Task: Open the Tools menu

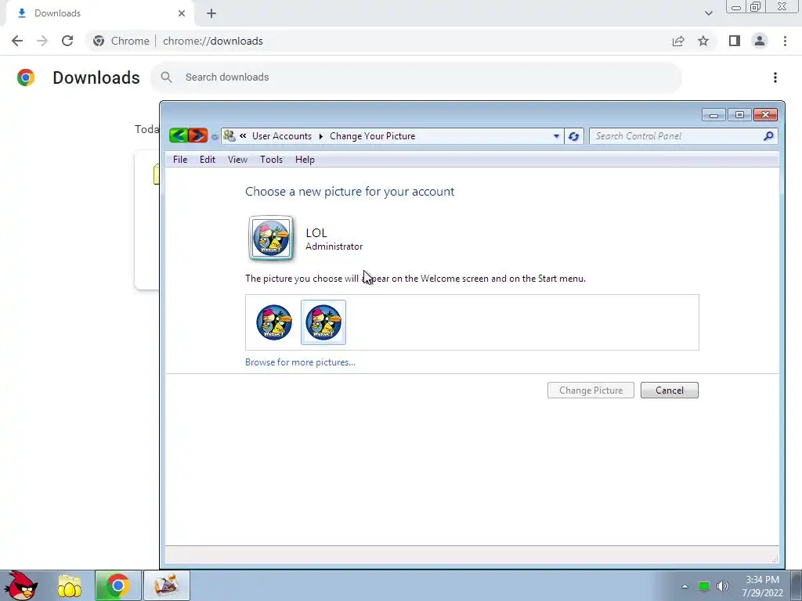Action: tap(271, 160)
